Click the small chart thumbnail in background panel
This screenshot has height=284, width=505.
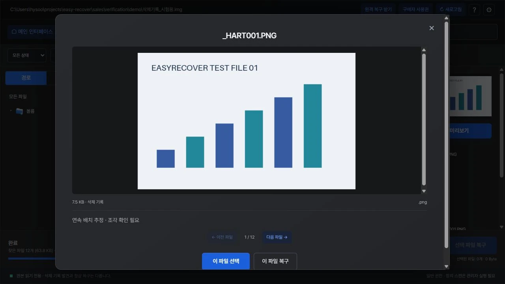click(471, 96)
